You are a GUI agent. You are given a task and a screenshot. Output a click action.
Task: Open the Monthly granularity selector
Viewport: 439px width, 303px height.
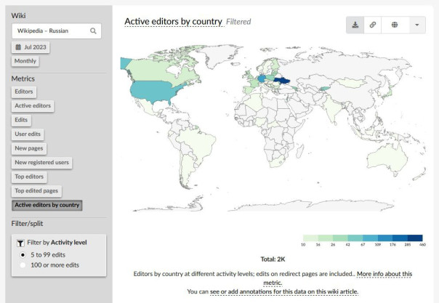coord(25,61)
